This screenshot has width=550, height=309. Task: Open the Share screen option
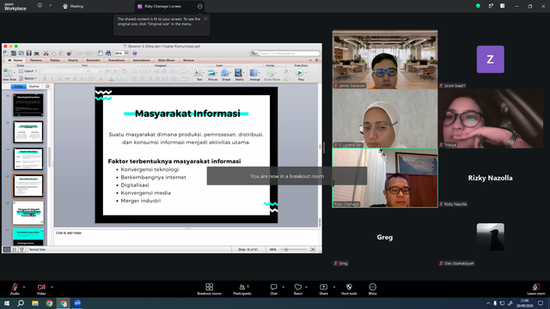323,289
